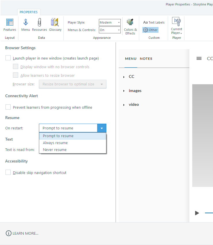The image size is (213, 245).
Task: Switch to the NOTES tab in preview
Action: tap(146, 59)
